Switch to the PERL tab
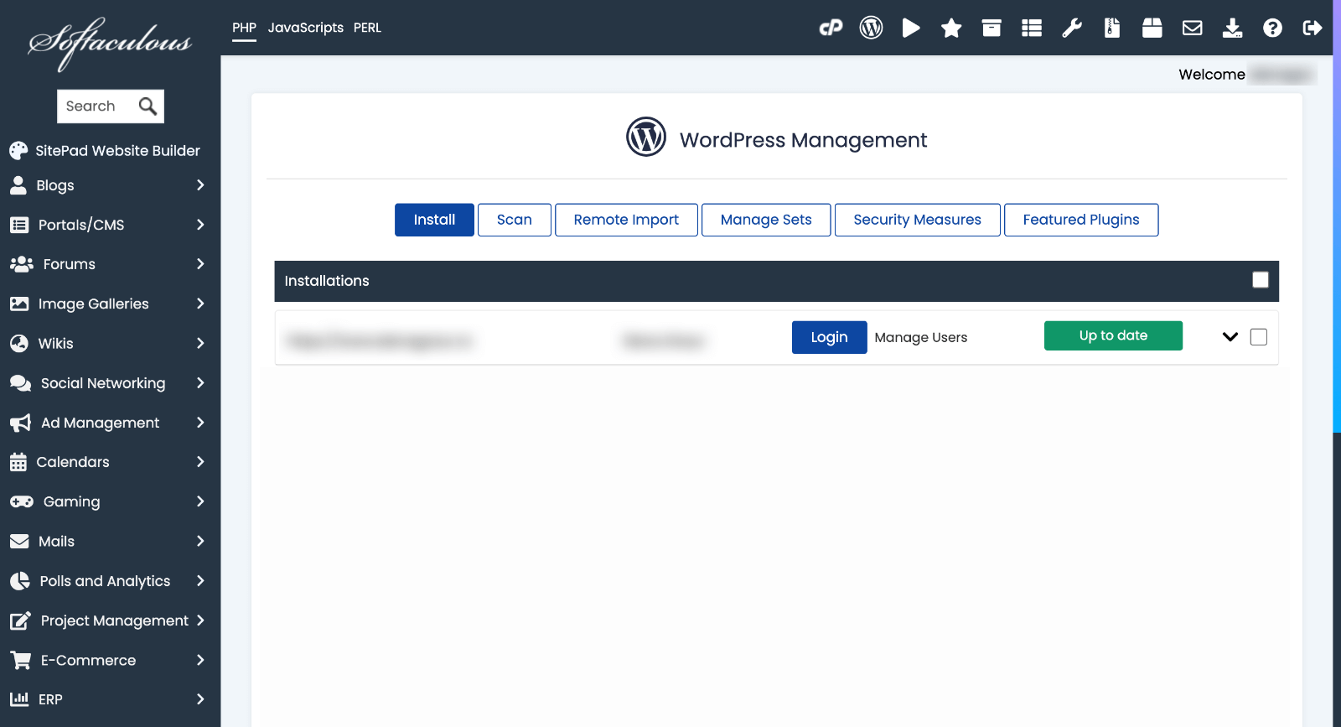 pos(367,28)
